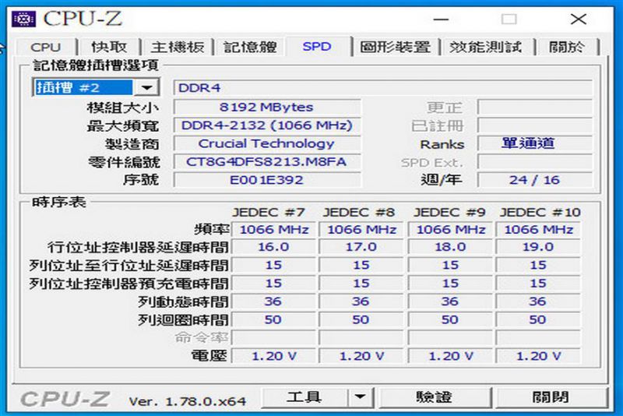Switch to the 主機板 tab
This screenshot has height=416, width=623.
(178, 47)
